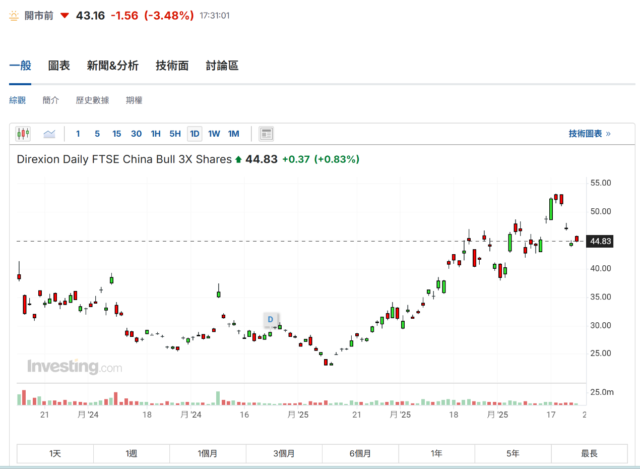Show 3個月 time range

[284, 453]
